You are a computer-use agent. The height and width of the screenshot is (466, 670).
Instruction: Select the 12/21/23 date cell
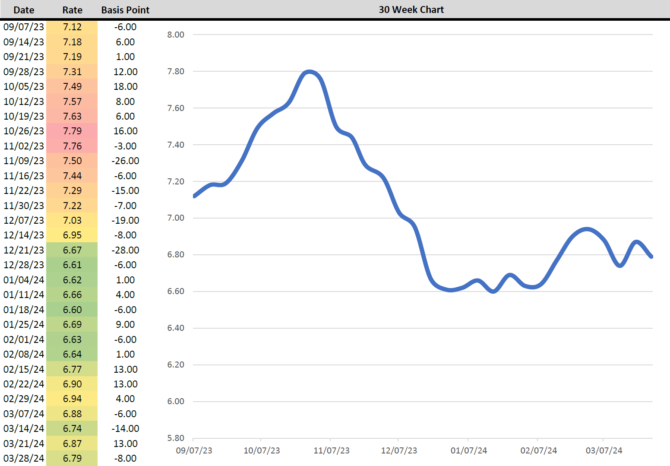tap(24, 250)
